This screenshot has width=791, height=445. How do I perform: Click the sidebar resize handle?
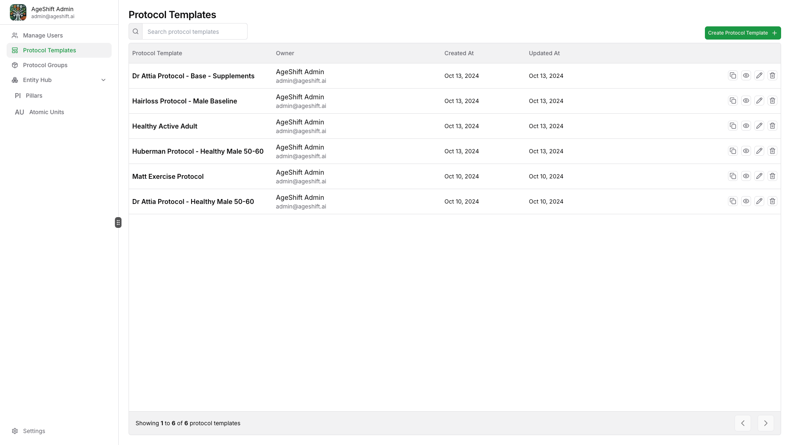pos(118,222)
